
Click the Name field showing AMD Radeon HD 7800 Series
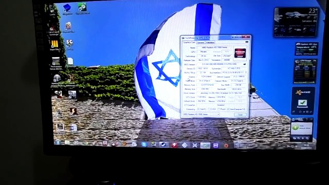[214, 48]
